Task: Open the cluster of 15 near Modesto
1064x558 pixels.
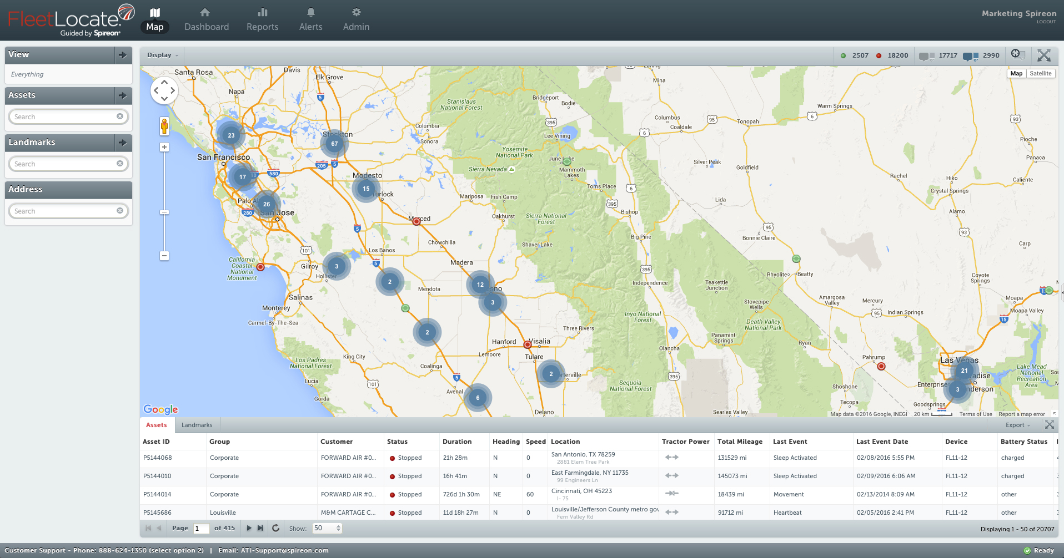Action: pos(366,189)
